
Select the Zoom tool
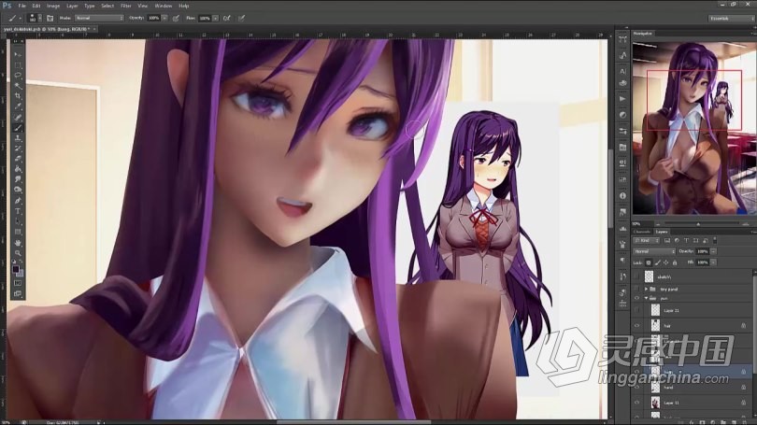click(x=18, y=253)
